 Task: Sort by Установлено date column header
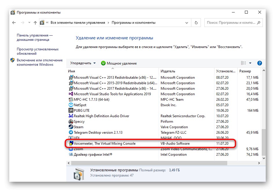226,71
